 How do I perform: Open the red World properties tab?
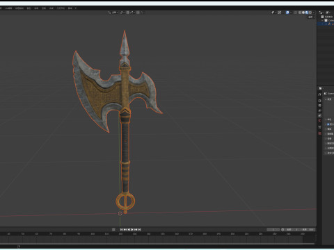(x=320, y=120)
